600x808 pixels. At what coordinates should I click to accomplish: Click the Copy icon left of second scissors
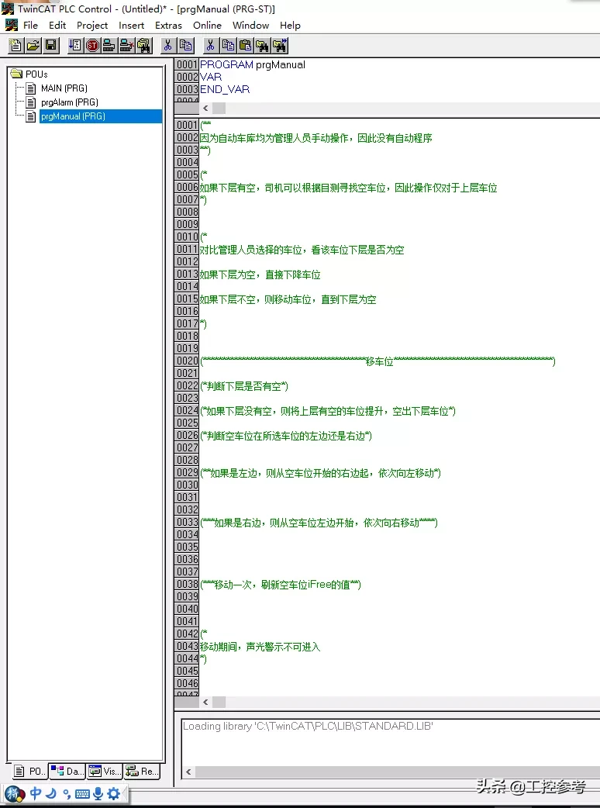click(185, 45)
